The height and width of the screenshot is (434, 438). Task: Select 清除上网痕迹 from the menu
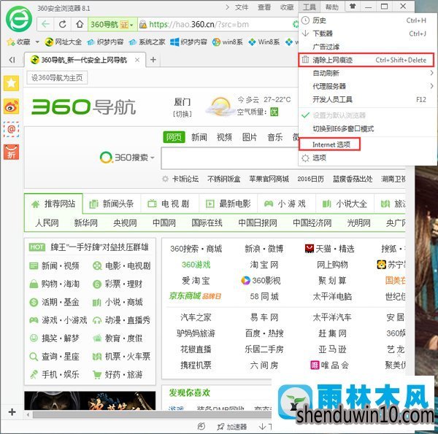pos(366,60)
